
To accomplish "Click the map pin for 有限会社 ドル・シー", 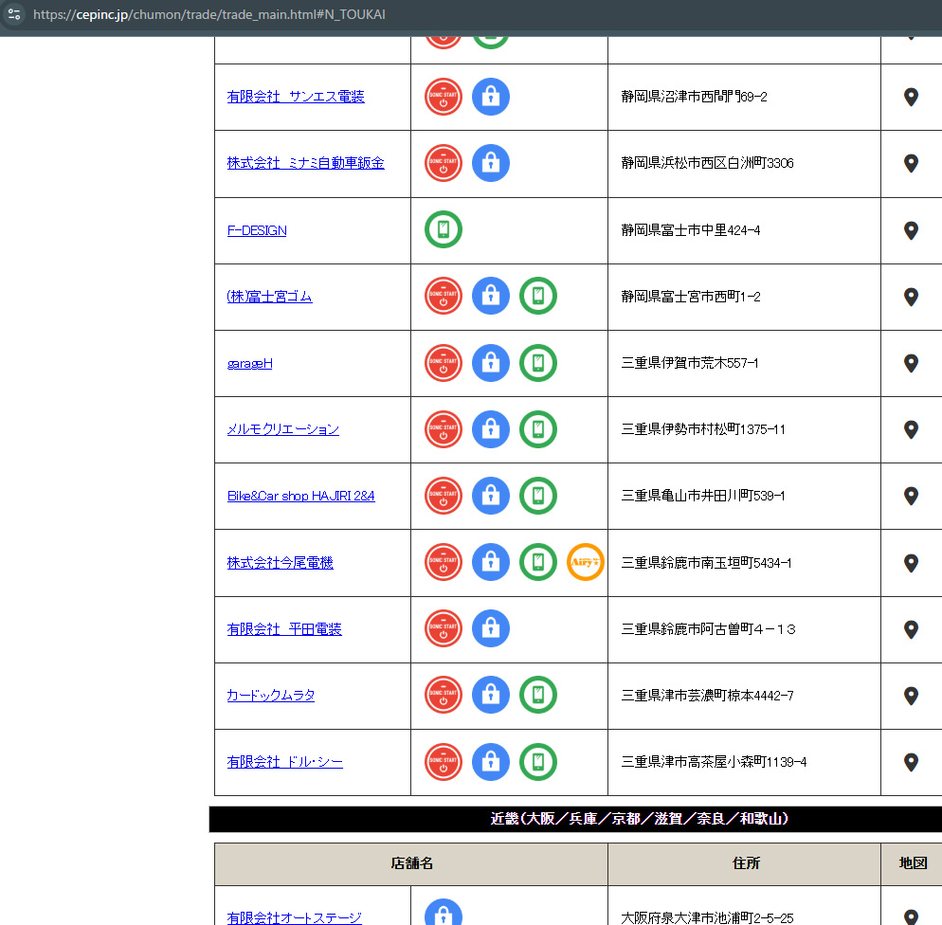I will (911, 762).
